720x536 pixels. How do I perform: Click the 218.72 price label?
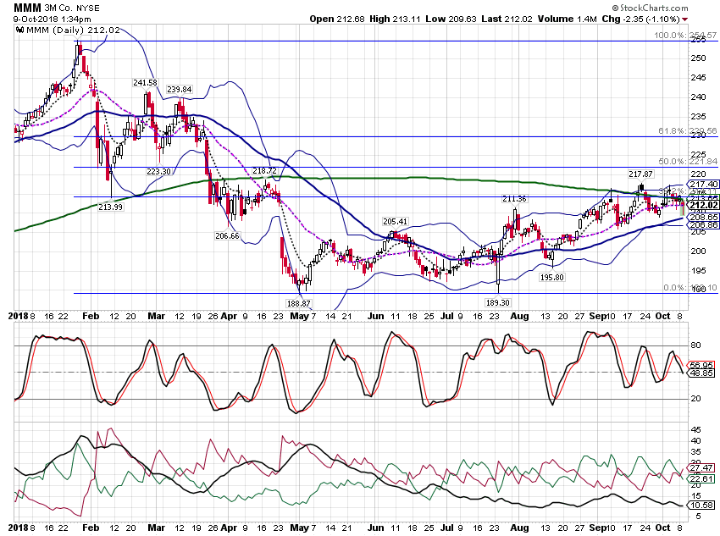(x=264, y=171)
